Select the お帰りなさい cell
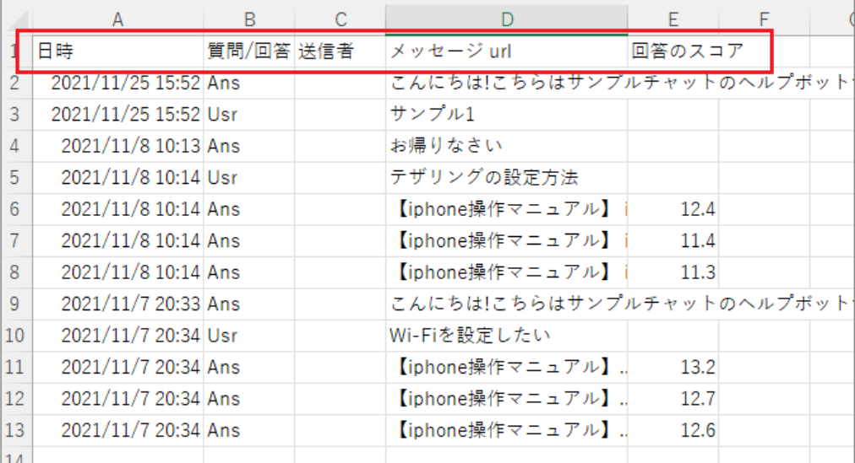The height and width of the screenshot is (463, 855). pyautogui.click(x=506, y=146)
